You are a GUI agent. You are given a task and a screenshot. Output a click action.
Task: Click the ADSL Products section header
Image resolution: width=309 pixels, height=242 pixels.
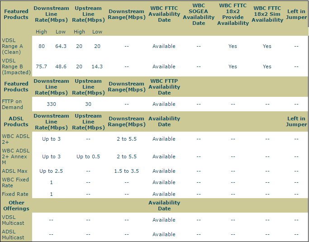click(x=16, y=122)
